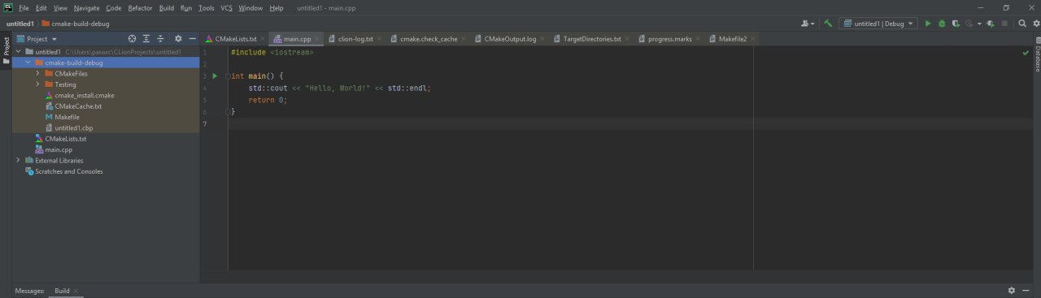This screenshot has height=298, width=1041.
Task: Open the VCS menu
Action: click(226, 7)
